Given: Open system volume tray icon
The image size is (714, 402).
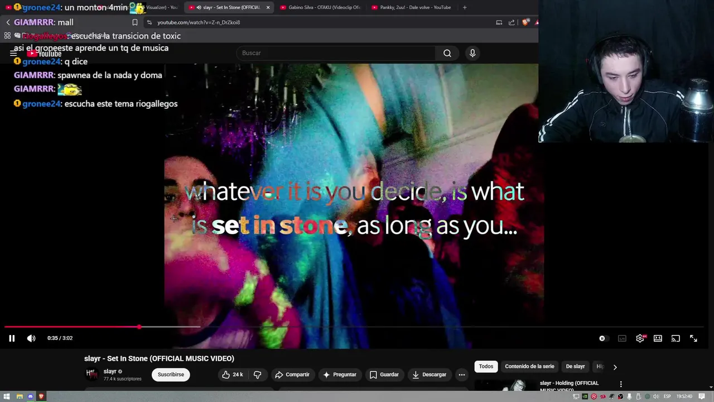Looking at the screenshot, I should [x=656, y=396].
